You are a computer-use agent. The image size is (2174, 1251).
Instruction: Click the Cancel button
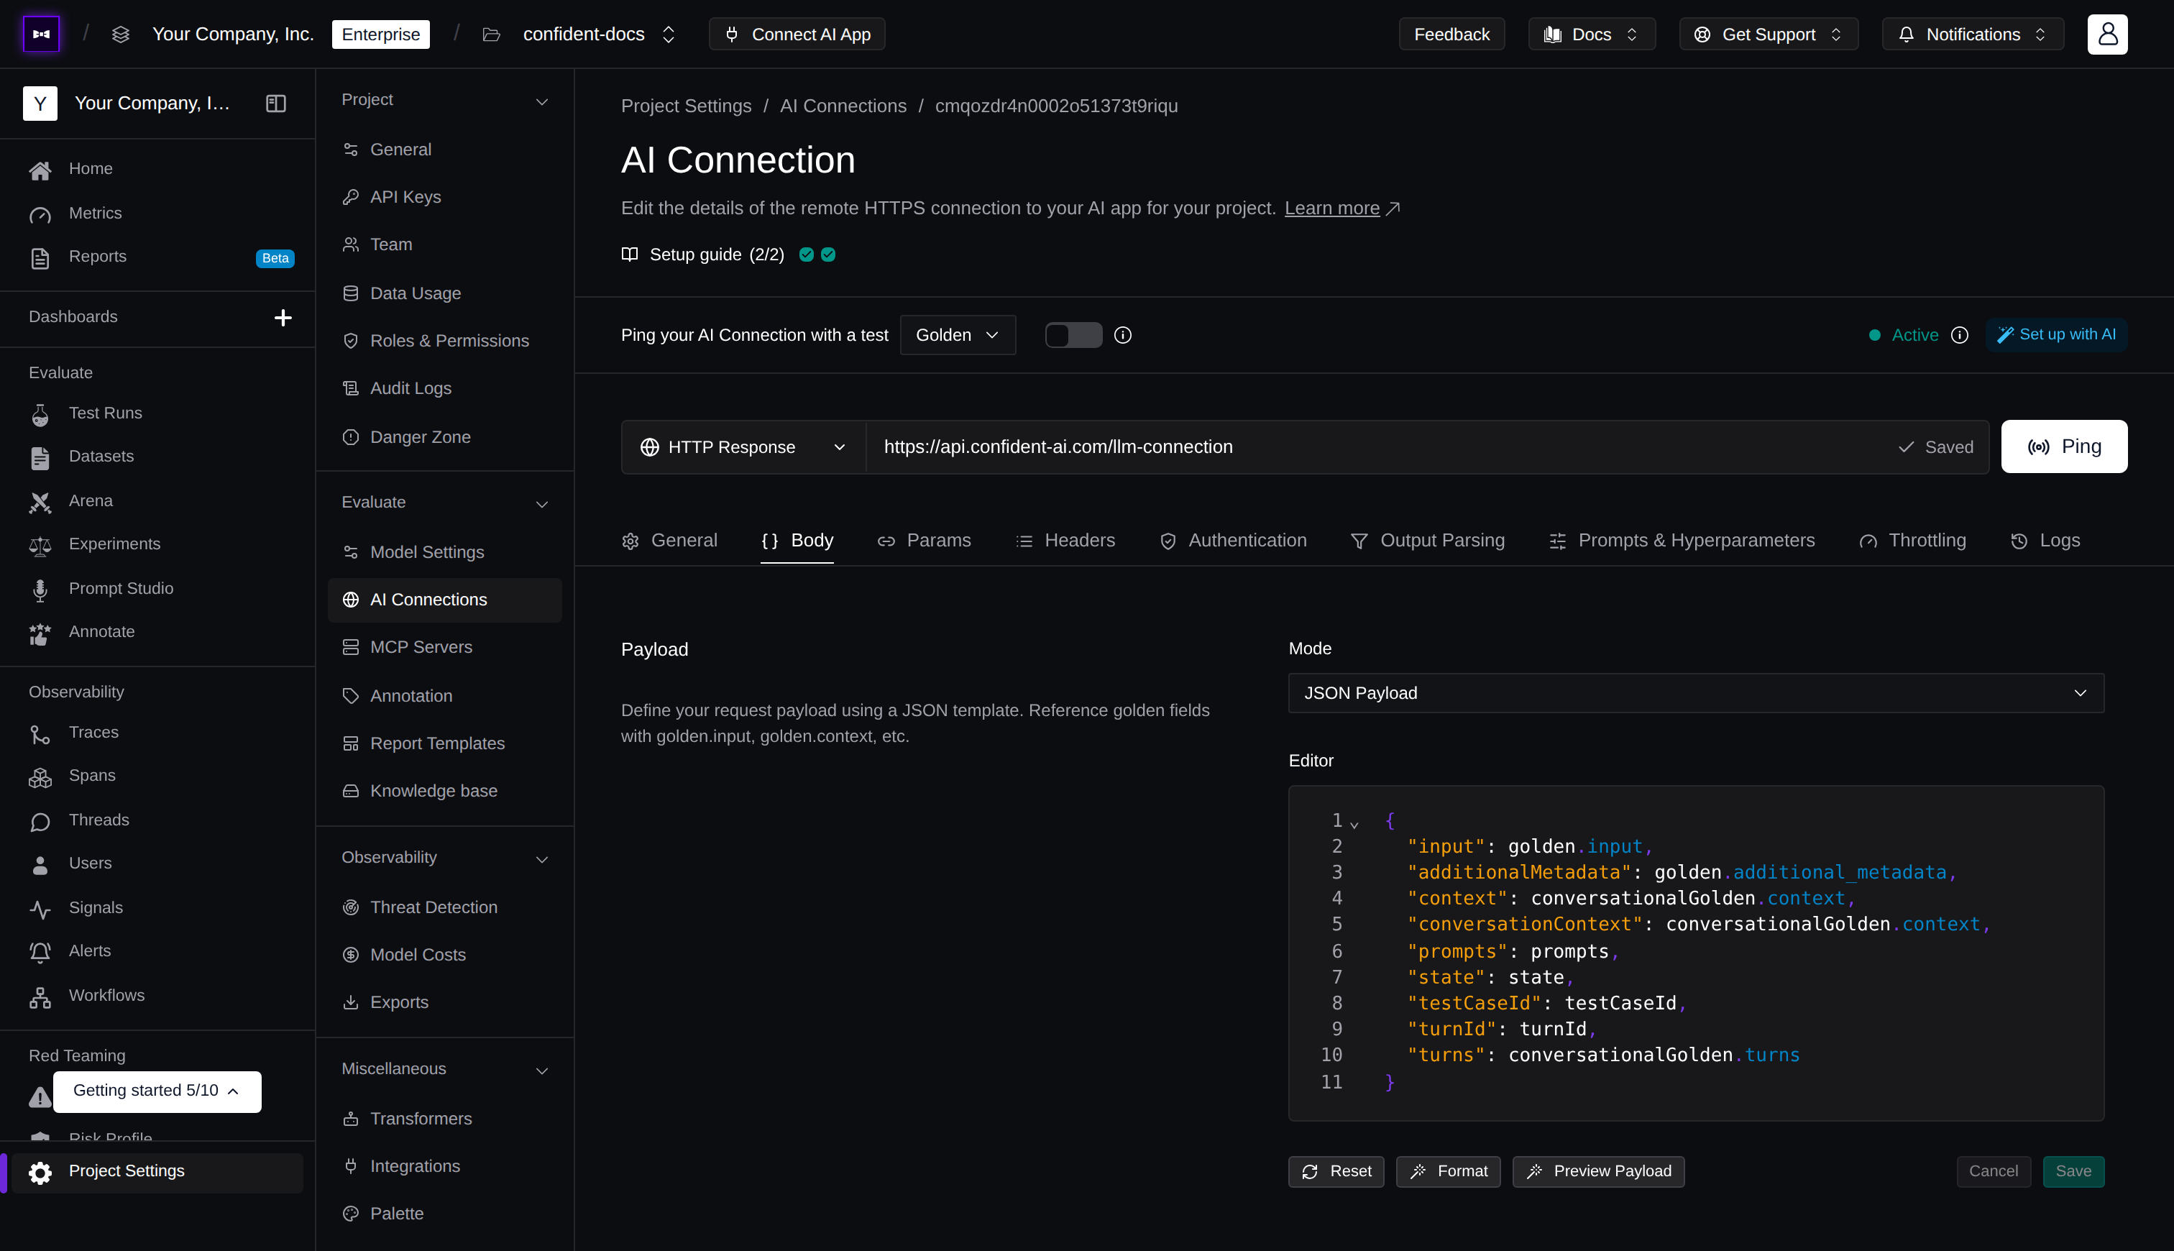tap(1994, 1172)
